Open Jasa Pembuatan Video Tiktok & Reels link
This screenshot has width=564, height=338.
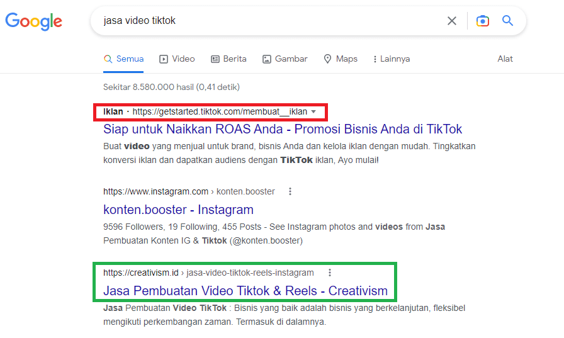(245, 291)
